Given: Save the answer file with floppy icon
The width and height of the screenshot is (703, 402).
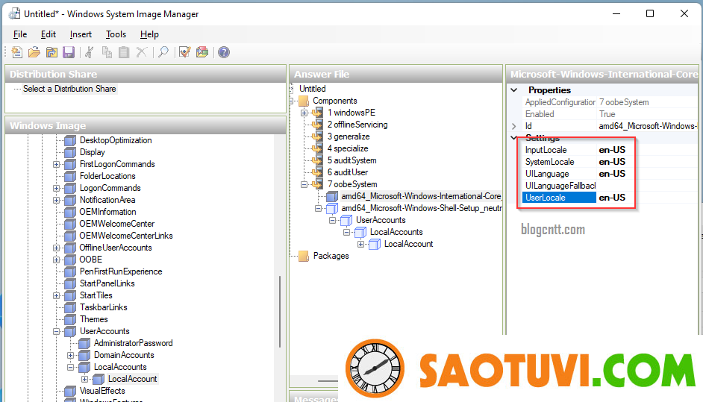Looking at the screenshot, I should tap(69, 52).
